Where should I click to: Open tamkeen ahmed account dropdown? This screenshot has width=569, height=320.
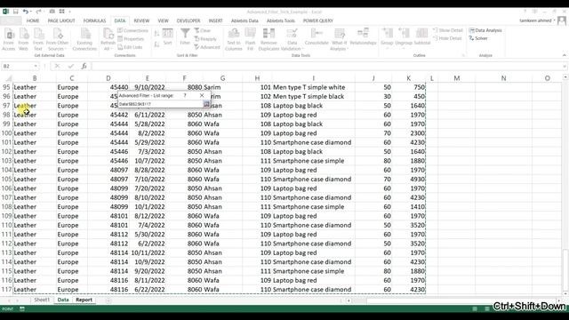click(537, 20)
